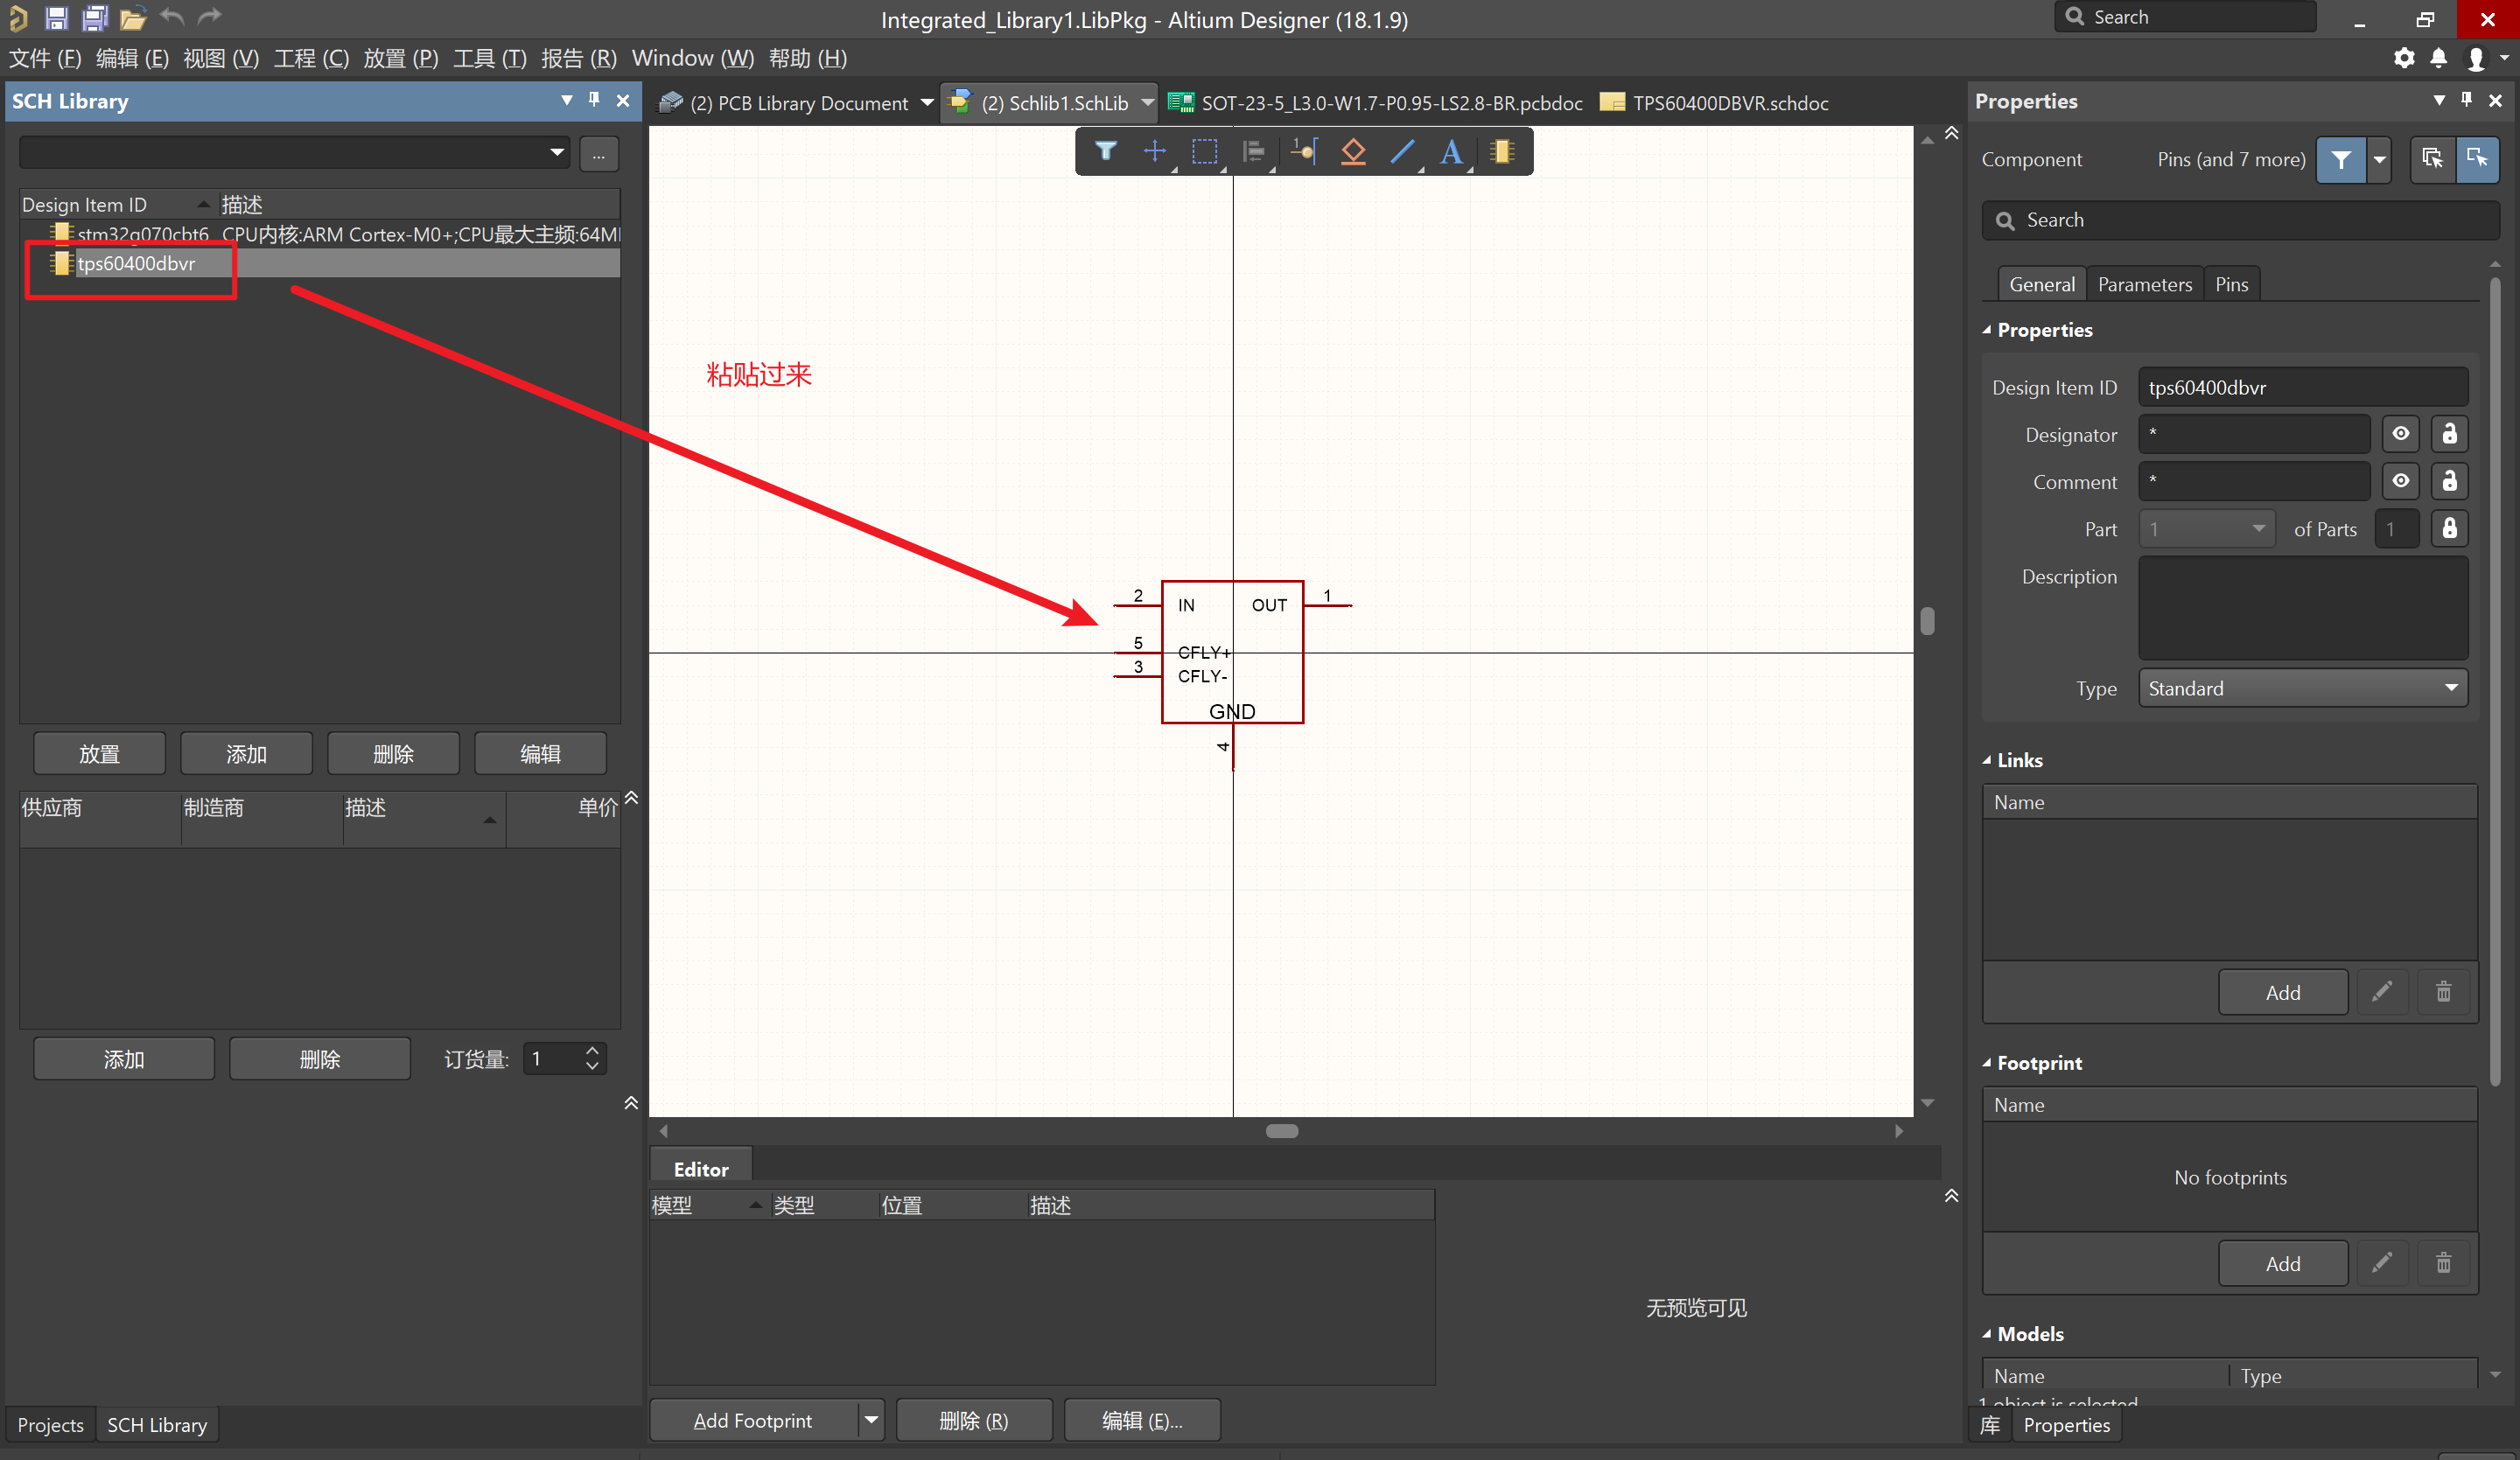Open the folder icon in title bar
This screenshot has height=1460, width=2520.
133,18
